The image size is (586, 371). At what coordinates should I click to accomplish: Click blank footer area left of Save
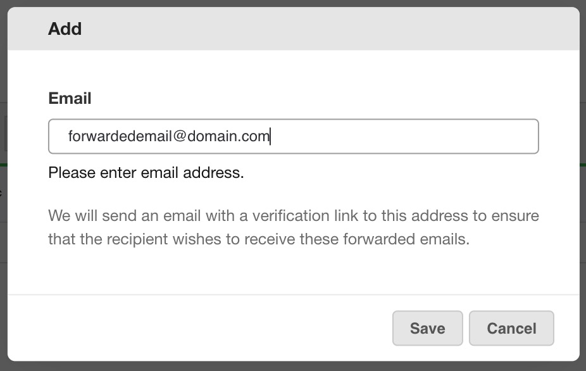(x=200, y=328)
